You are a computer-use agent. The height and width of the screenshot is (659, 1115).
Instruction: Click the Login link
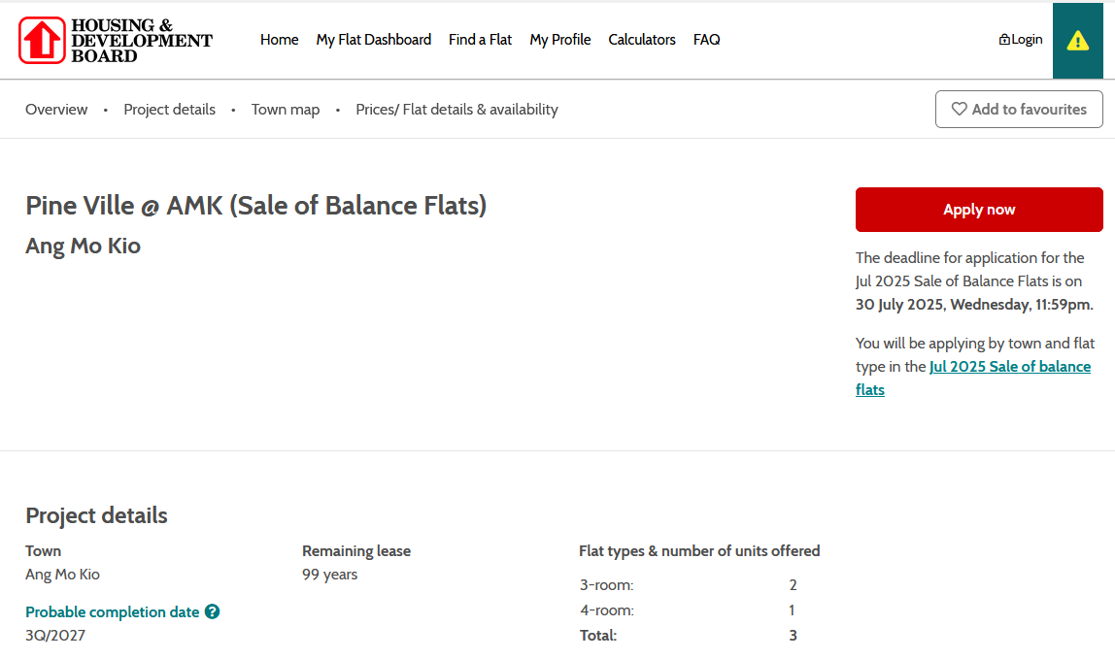click(1027, 40)
